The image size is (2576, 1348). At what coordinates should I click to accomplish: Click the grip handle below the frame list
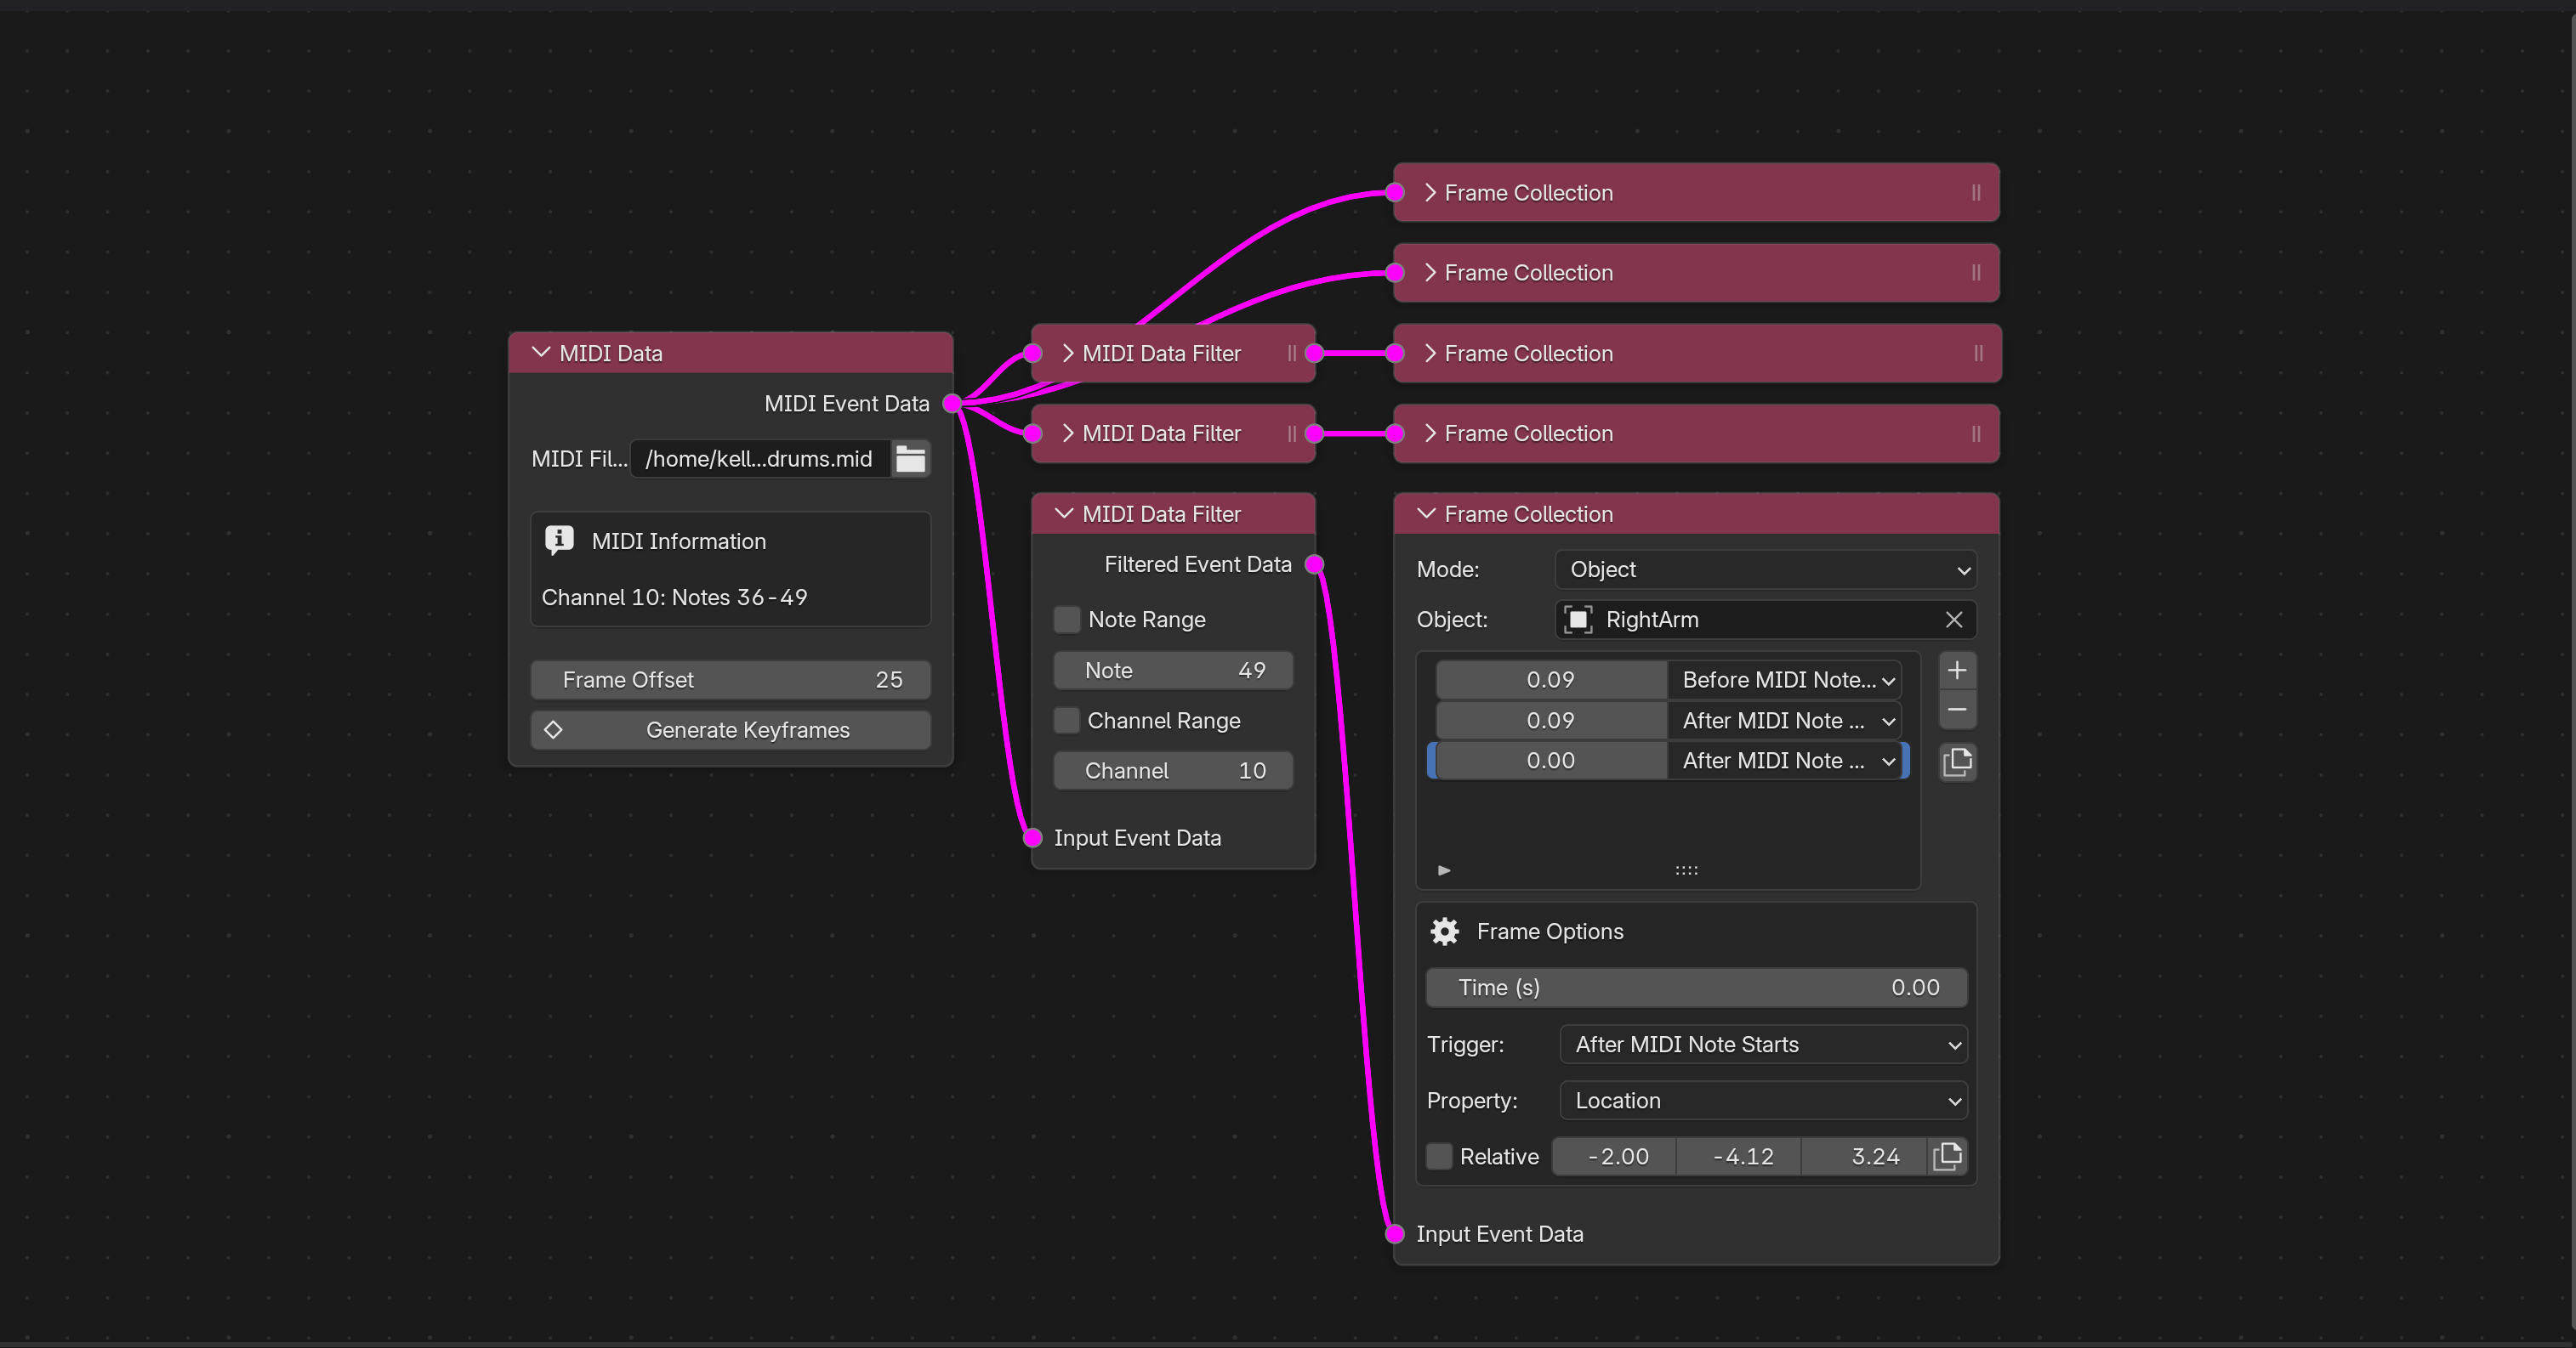[x=1686, y=870]
